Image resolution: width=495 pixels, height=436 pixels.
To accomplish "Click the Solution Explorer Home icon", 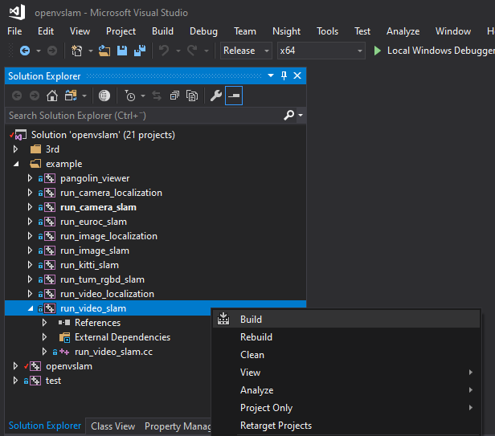I will tap(52, 96).
